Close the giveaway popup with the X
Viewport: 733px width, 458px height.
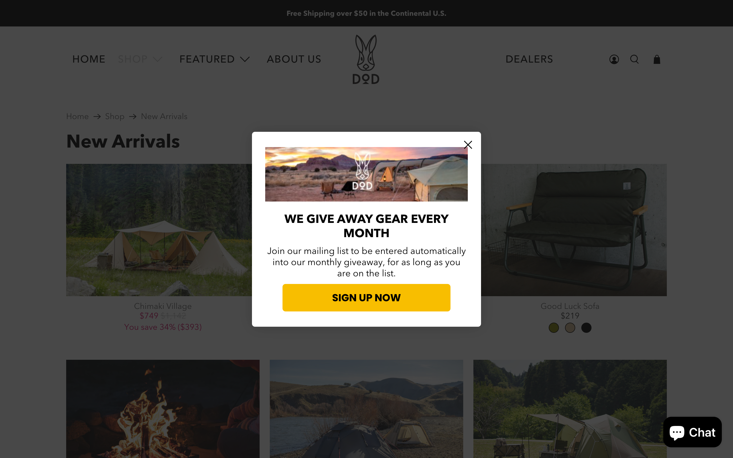click(x=468, y=145)
